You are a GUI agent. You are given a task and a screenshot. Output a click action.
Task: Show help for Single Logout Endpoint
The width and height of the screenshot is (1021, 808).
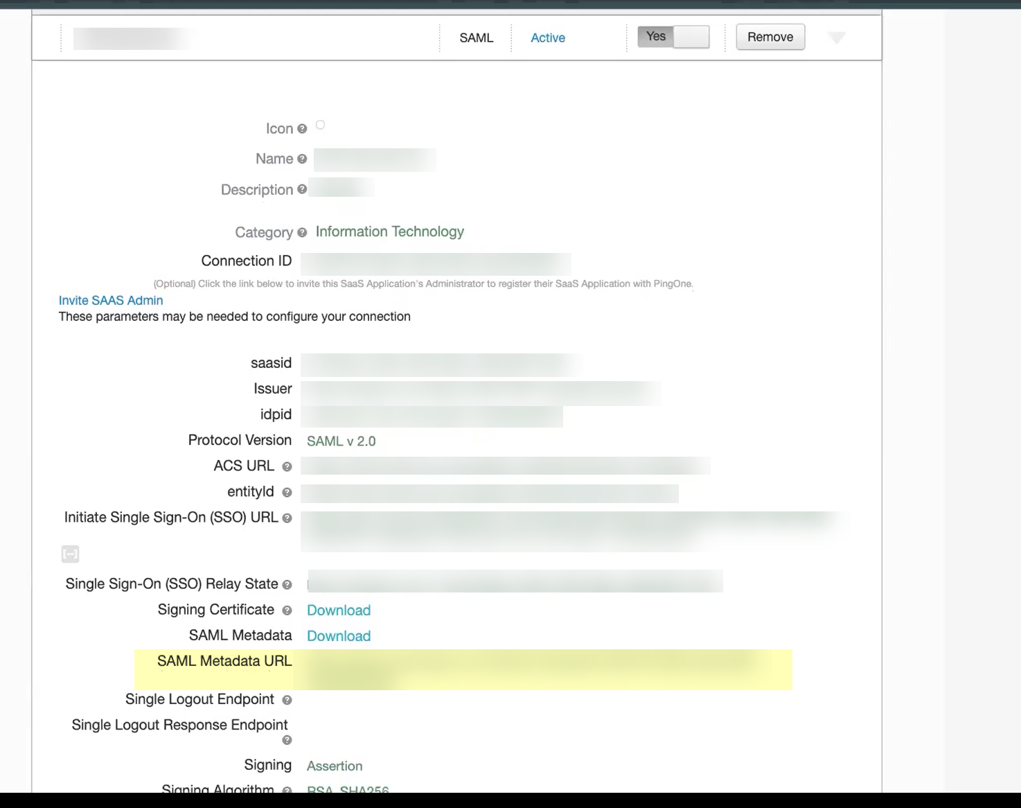(287, 700)
